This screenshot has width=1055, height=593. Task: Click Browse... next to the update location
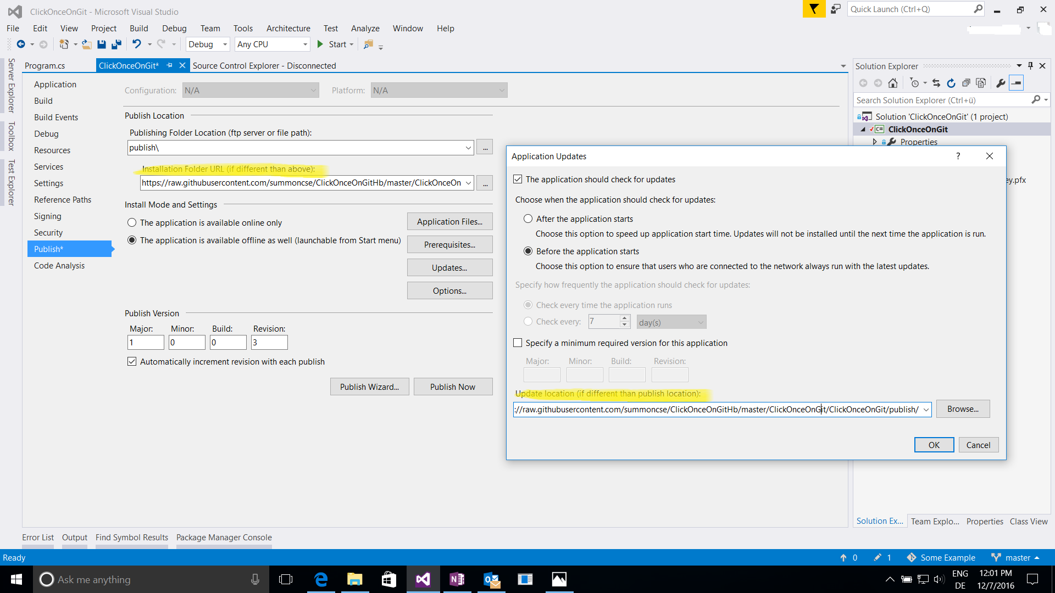(963, 409)
